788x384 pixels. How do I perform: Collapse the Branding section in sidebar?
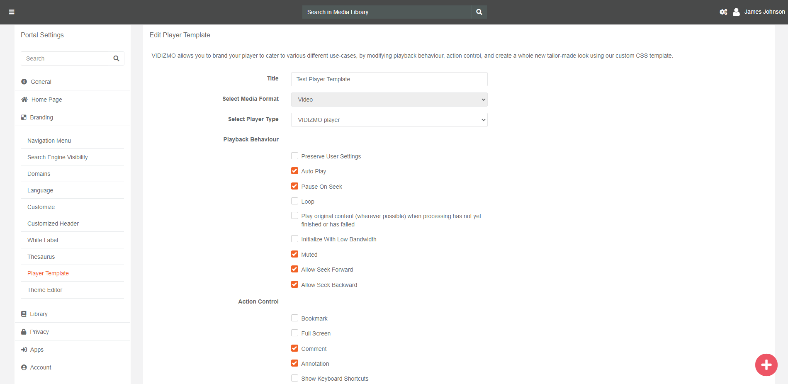coord(41,117)
